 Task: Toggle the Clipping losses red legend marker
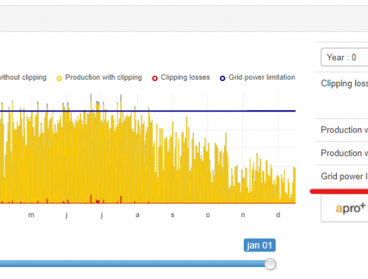coord(155,78)
